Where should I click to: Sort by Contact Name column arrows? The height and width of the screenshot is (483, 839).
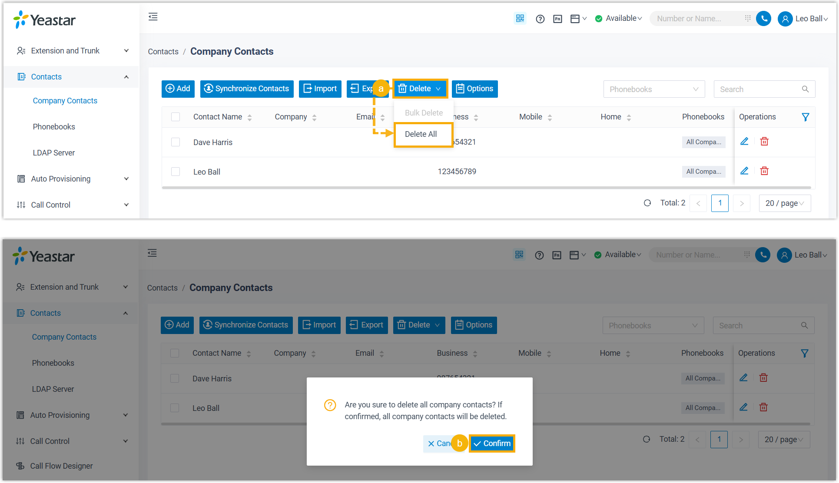pos(249,117)
